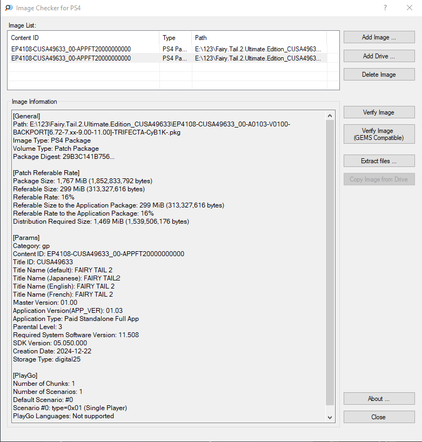422x442 pixels.
Task: Click the Application Type: Paid Standalone Full App line
Action: [x=76, y=319]
